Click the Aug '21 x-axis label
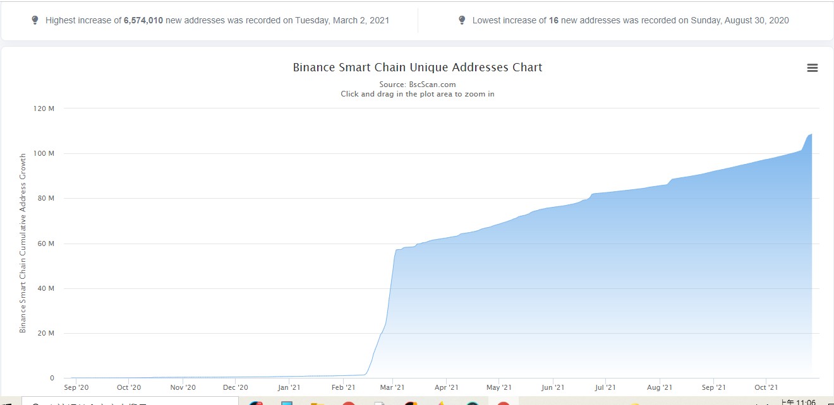Screen dimensions: 834x405 click(659, 388)
